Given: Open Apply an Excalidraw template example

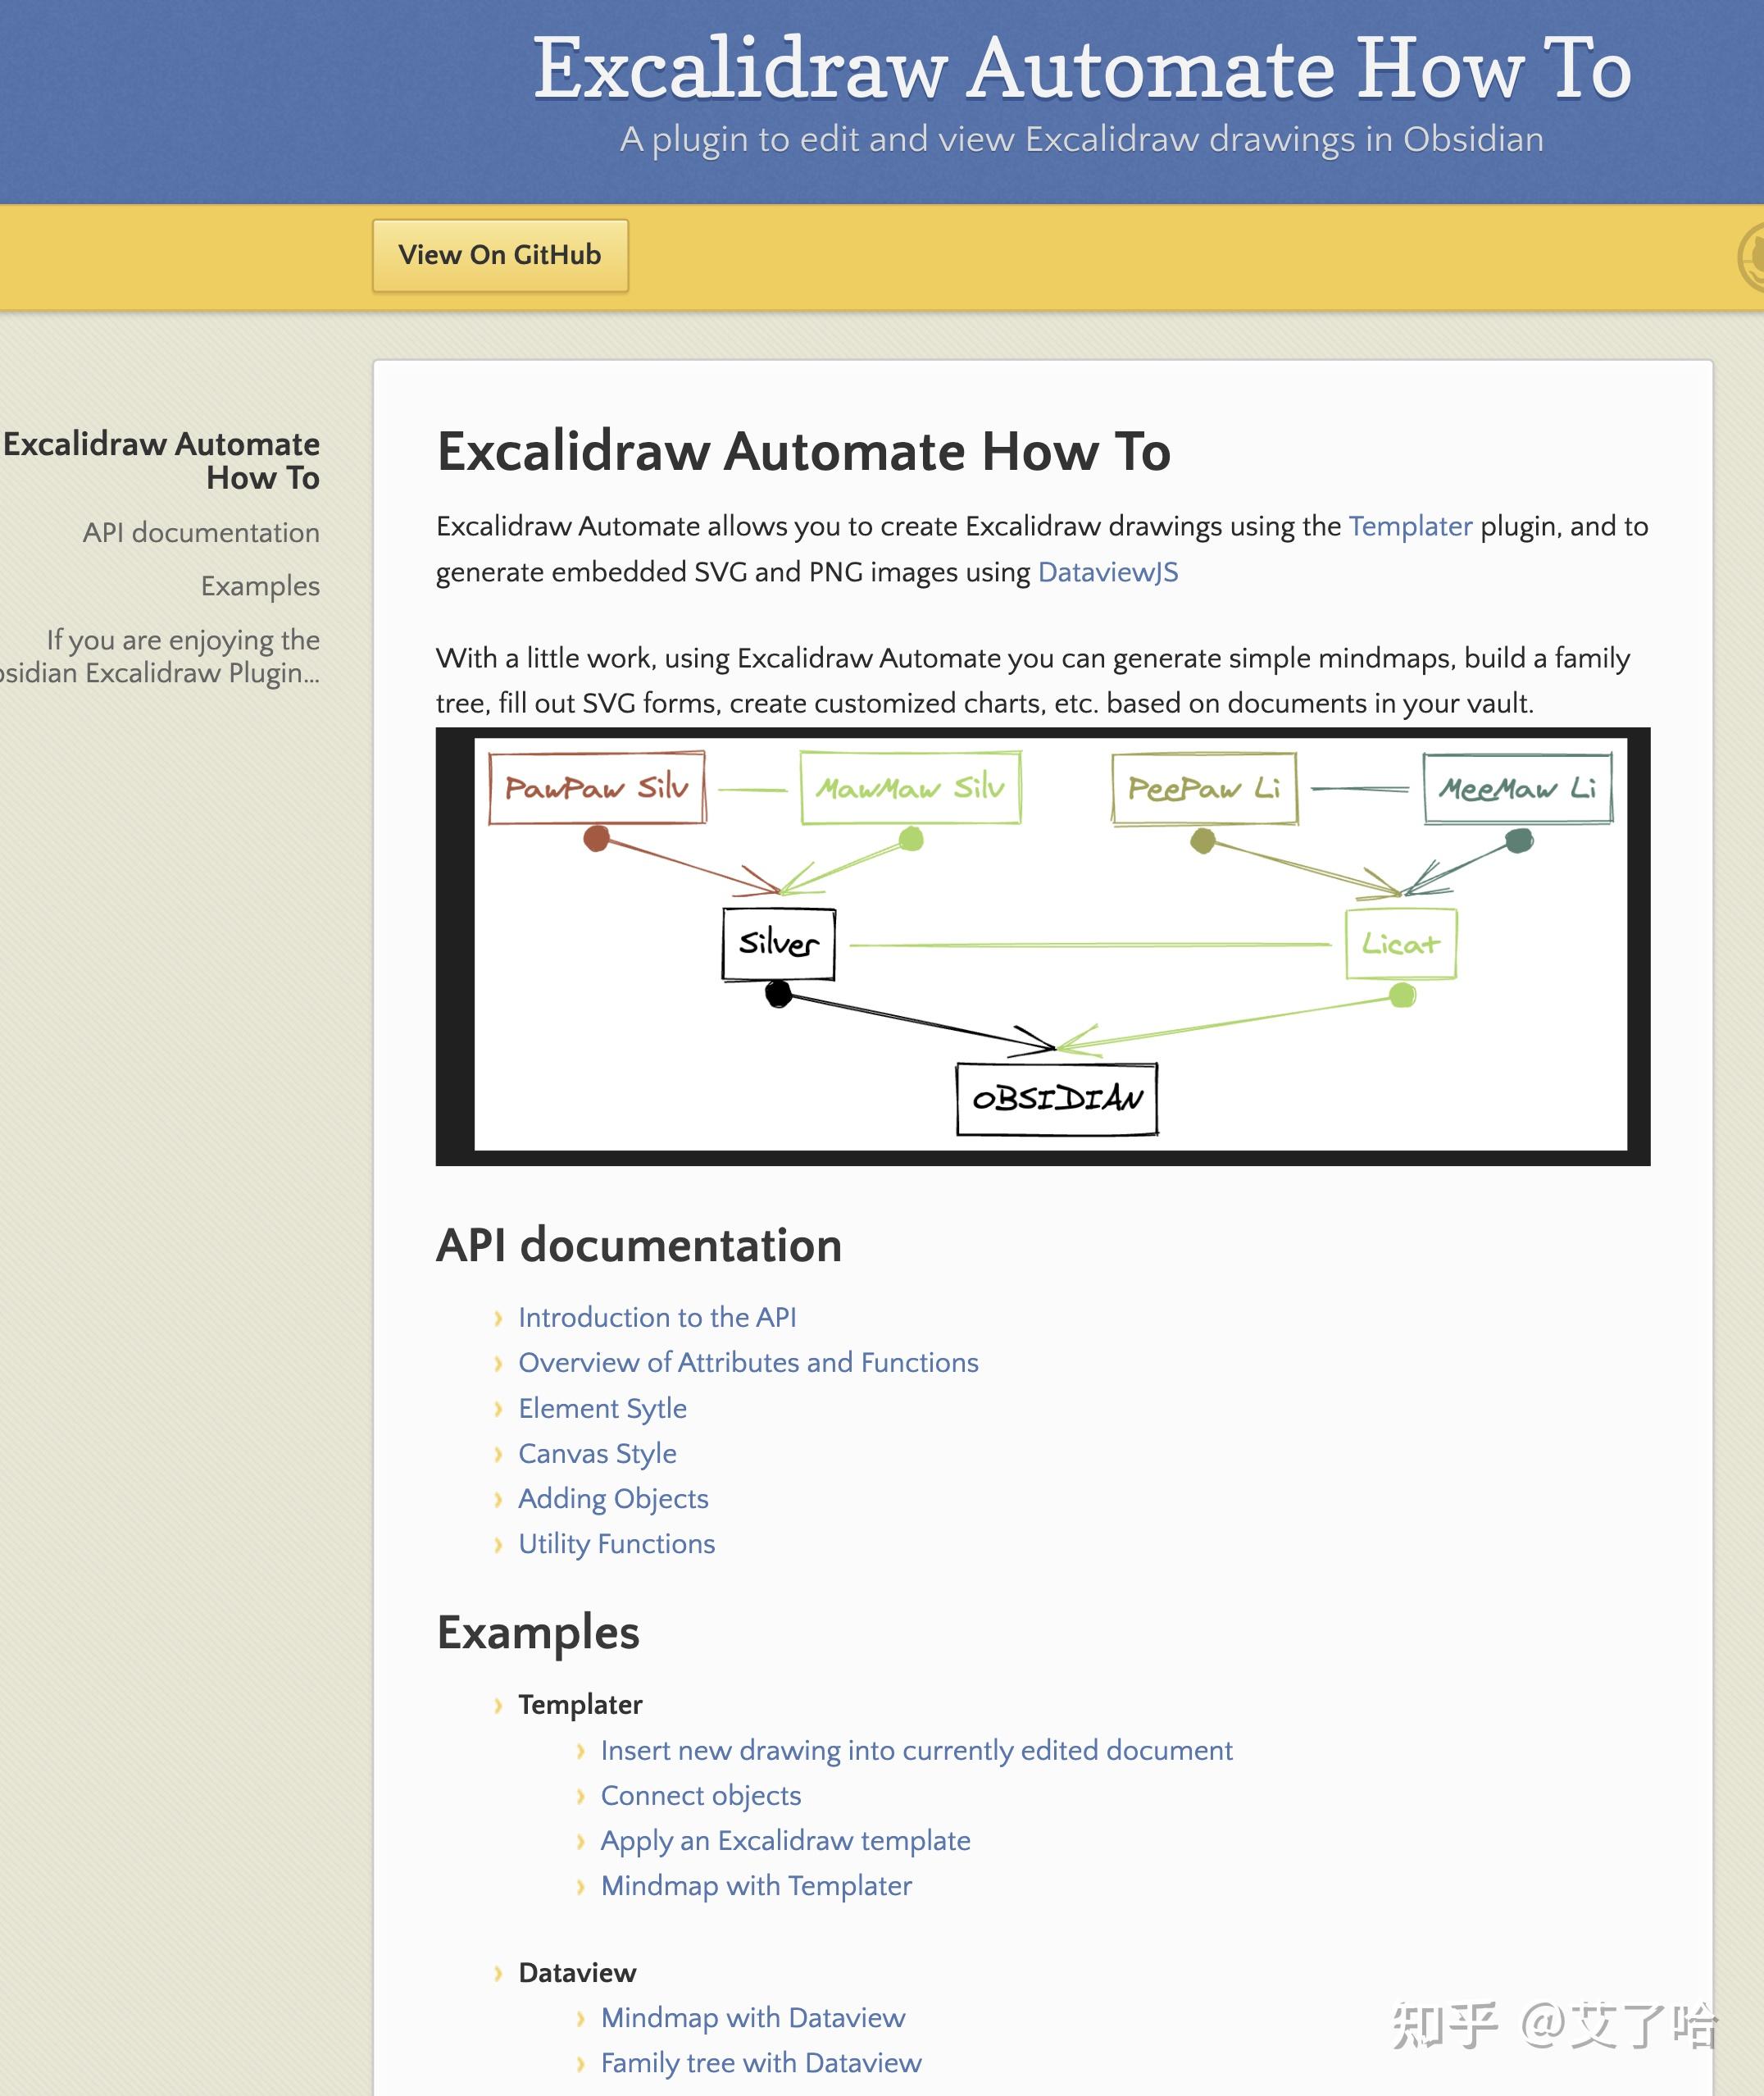Looking at the screenshot, I should [x=785, y=1841].
